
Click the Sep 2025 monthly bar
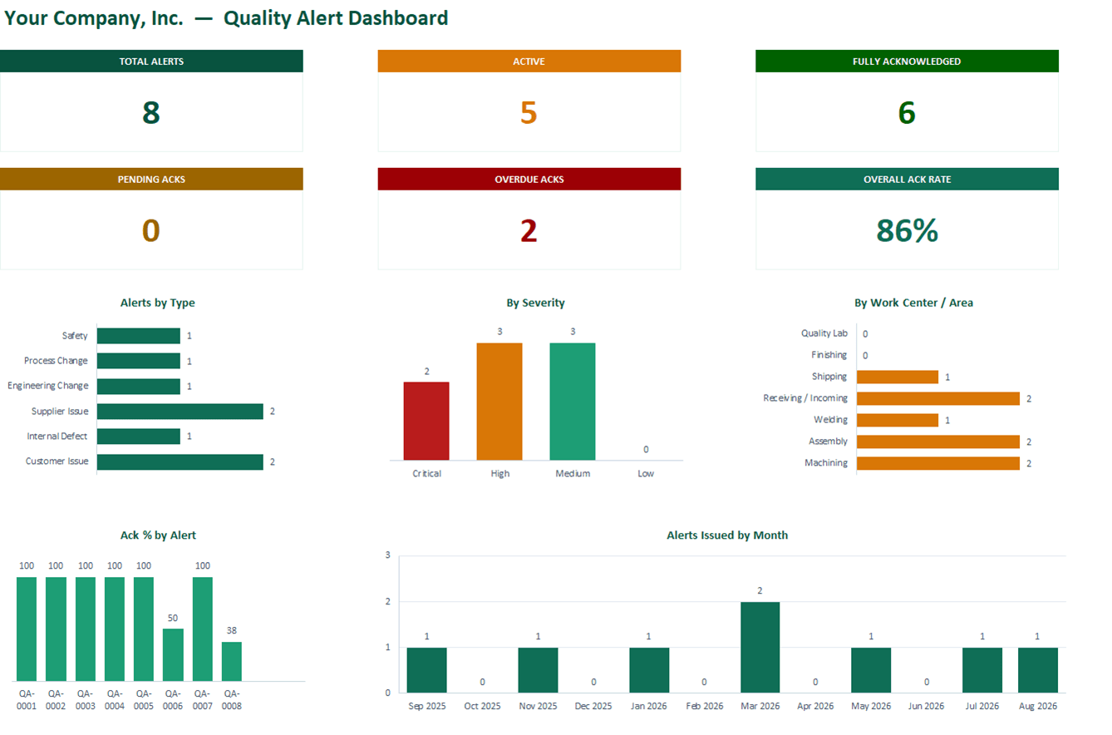[426, 670]
